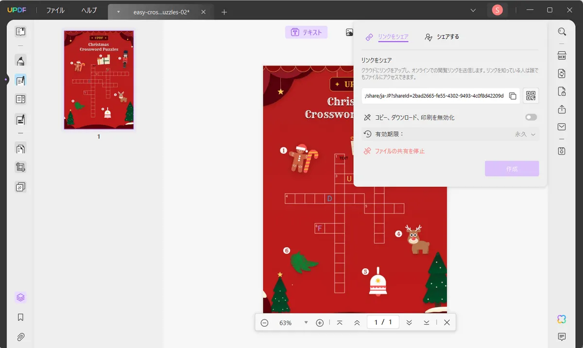Screen dimensions: 583x348
Task: Open the Page Tools watermark icon
Action: pos(20,187)
